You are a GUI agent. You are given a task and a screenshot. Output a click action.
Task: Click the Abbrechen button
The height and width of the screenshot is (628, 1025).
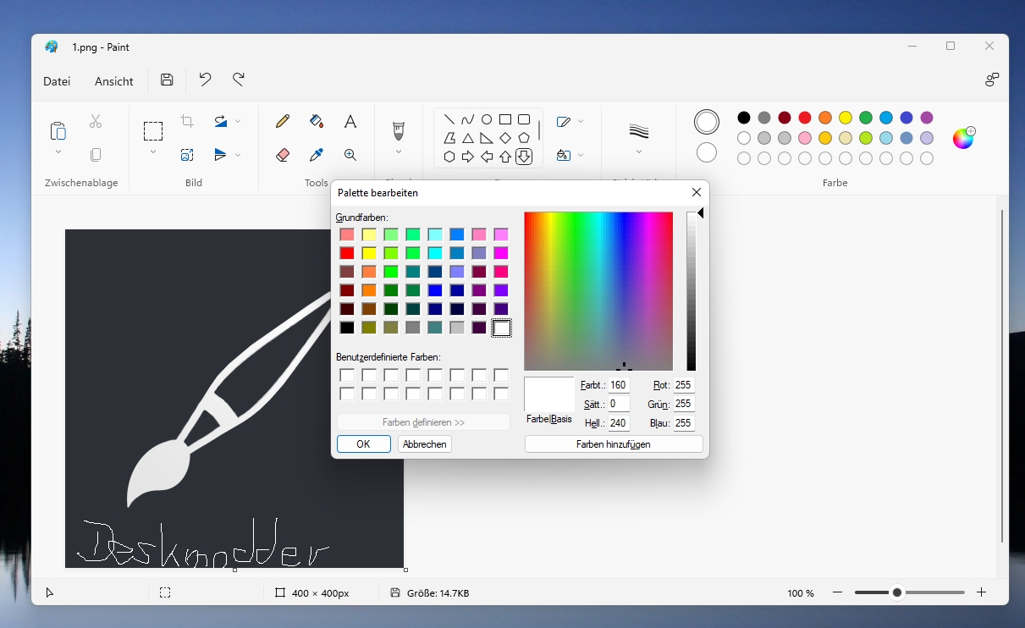tap(425, 444)
